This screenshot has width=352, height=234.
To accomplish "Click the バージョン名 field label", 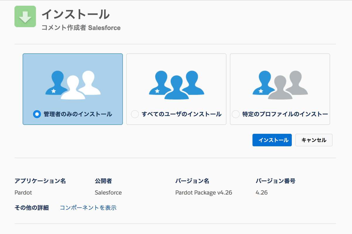I will (x=192, y=181).
